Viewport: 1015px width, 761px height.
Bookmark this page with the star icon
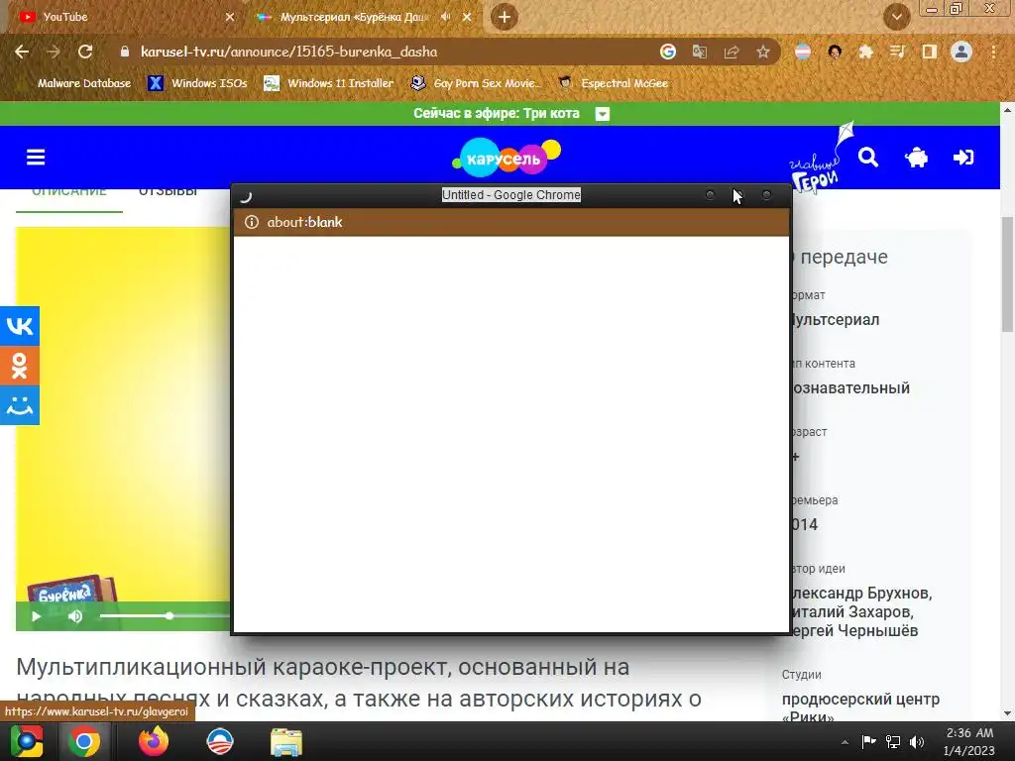pyautogui.click(x=763, y=52)
